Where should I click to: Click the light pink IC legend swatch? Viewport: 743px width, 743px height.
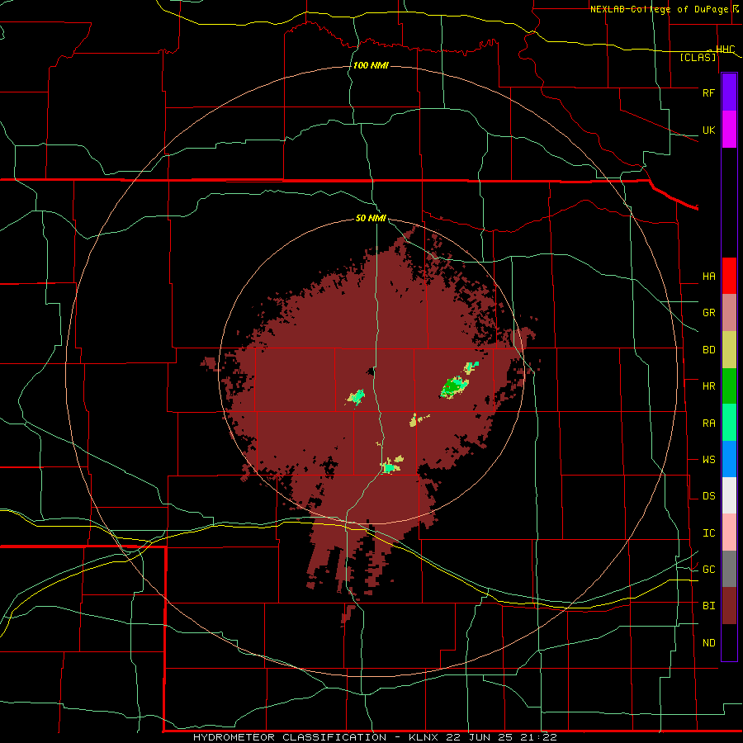729,532
